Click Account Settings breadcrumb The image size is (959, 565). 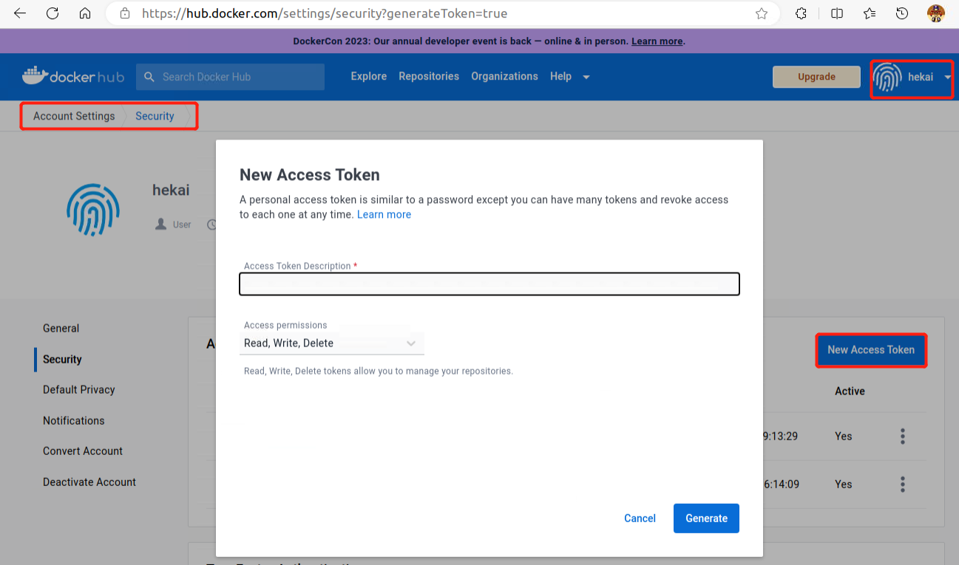pos(74,116)
